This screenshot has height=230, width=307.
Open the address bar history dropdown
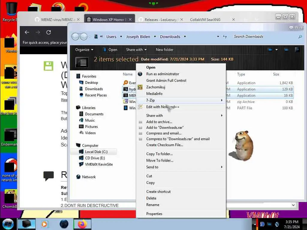point(218,37)
